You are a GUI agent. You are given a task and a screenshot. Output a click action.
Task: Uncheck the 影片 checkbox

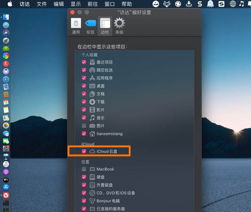coord(84,110)
